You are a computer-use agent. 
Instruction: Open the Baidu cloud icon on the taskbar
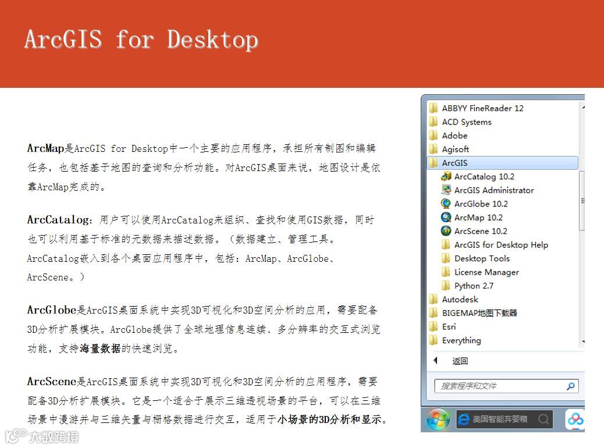tap(575, 419)
